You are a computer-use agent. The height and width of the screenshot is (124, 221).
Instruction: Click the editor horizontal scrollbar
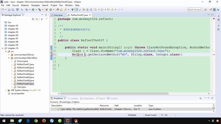click(x=114, y=93)
